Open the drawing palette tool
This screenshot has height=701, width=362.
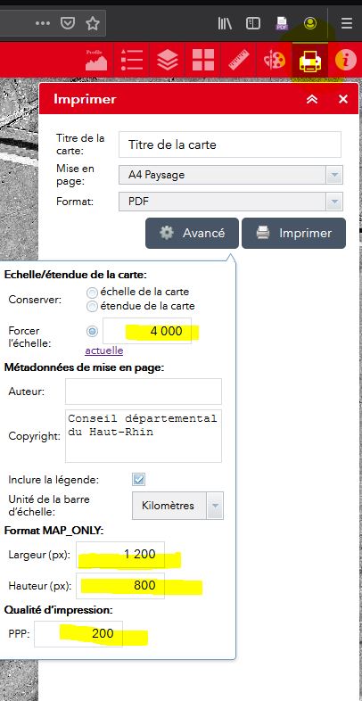pos(275,60)
